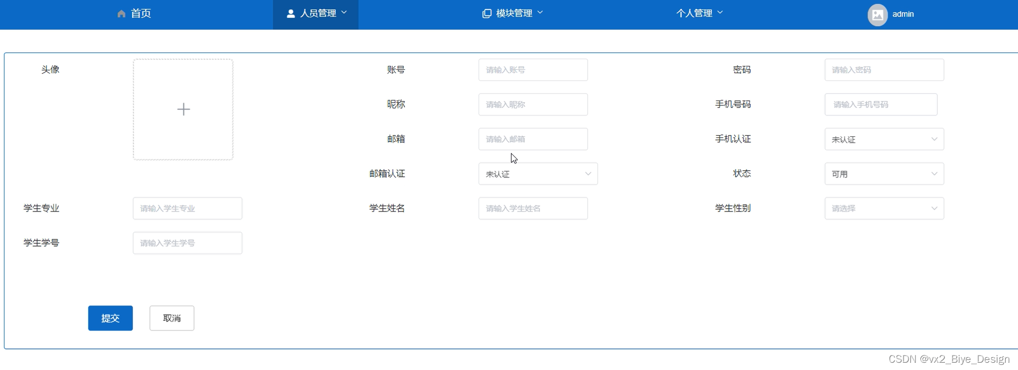Click the 手机认证 label
This screenshot has height=370, width=1018.
(733, 139)
